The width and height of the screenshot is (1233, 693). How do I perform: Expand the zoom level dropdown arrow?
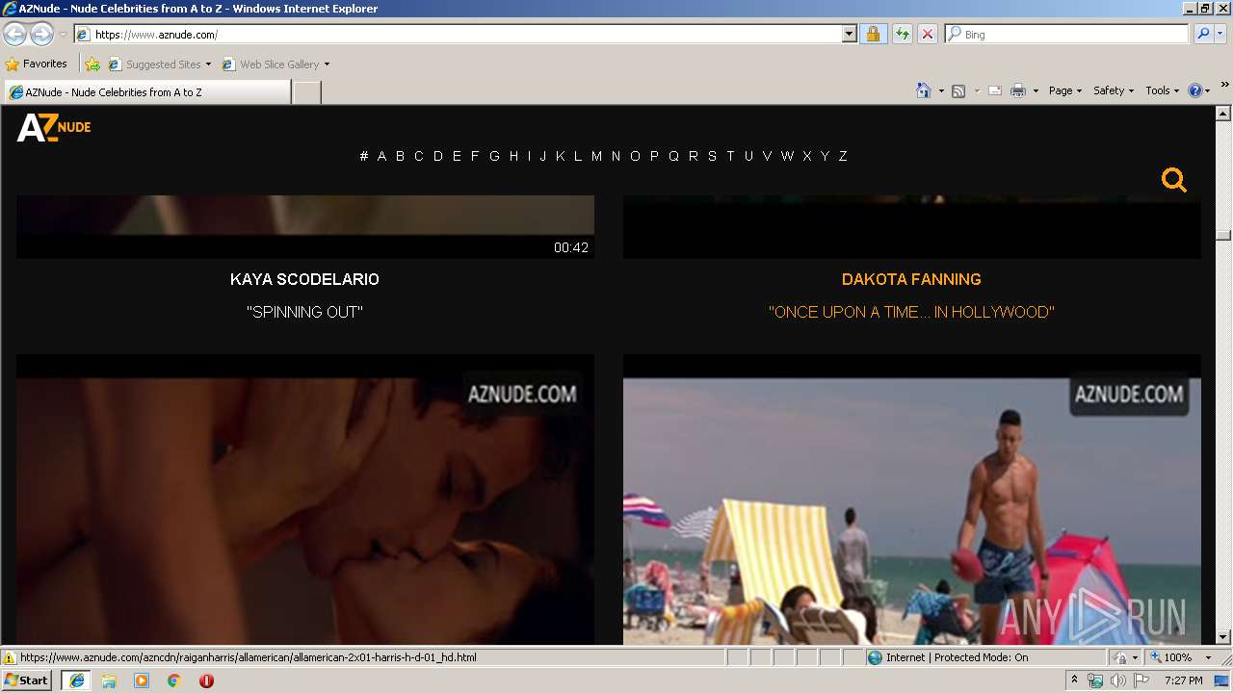point(1208,657)
